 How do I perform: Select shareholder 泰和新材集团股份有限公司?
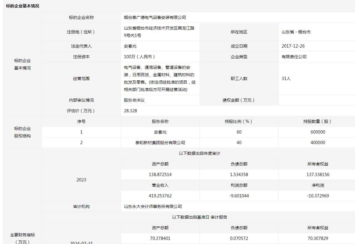[x=160, y=143]
